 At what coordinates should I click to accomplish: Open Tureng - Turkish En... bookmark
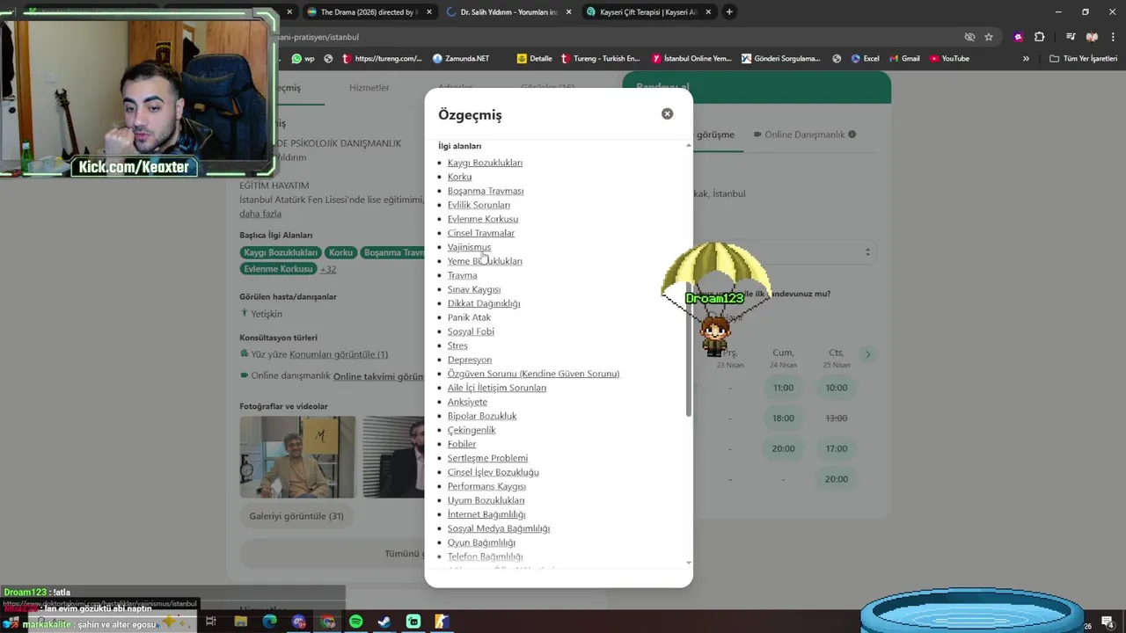pos(600,59)
